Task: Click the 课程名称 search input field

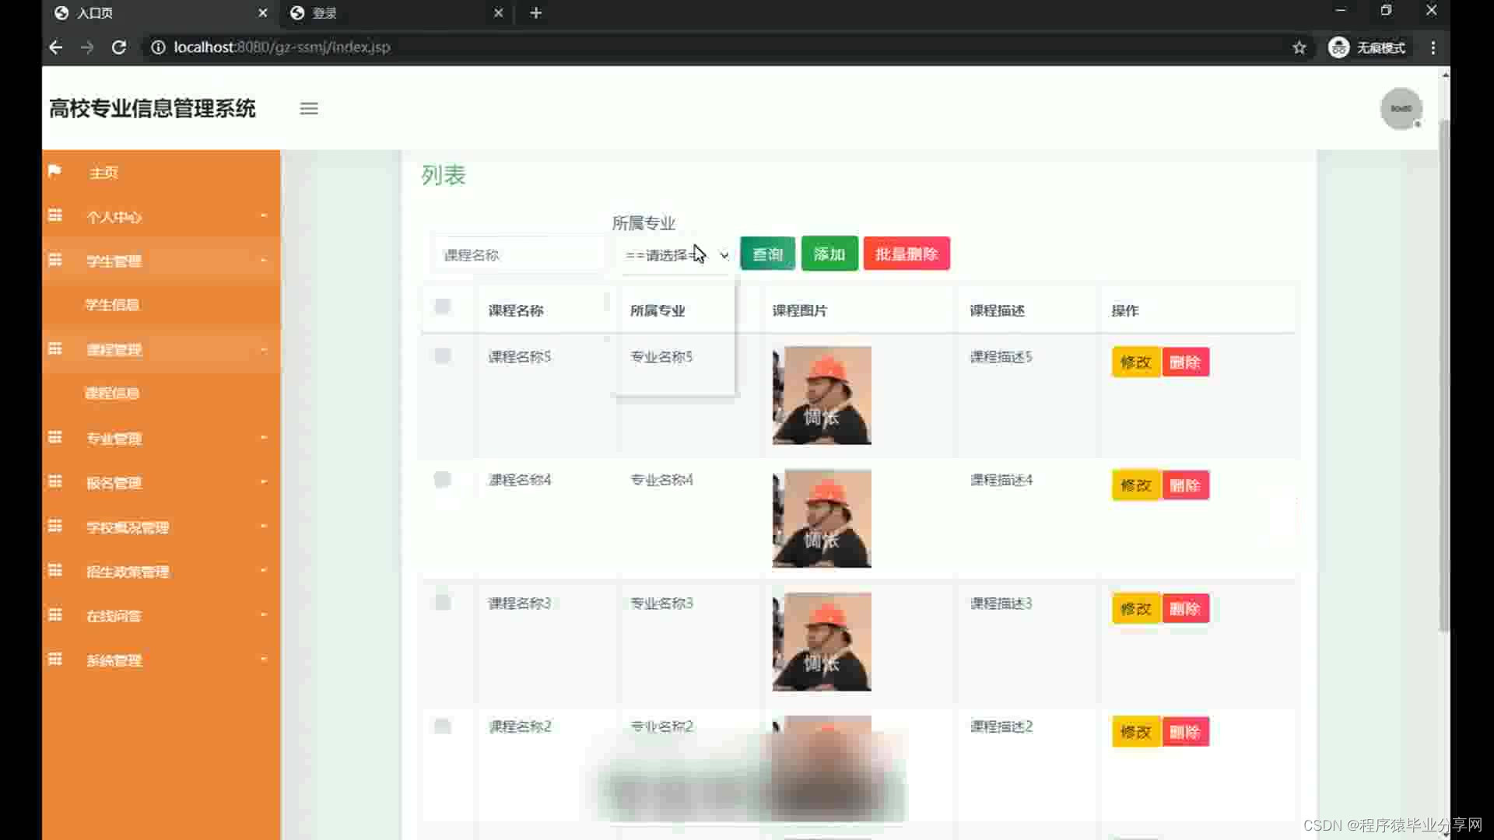Action: click(x=517, y=255)
